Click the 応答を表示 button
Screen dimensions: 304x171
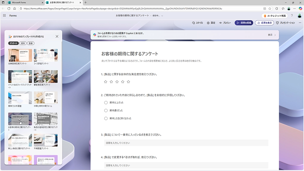click(264, 23)
